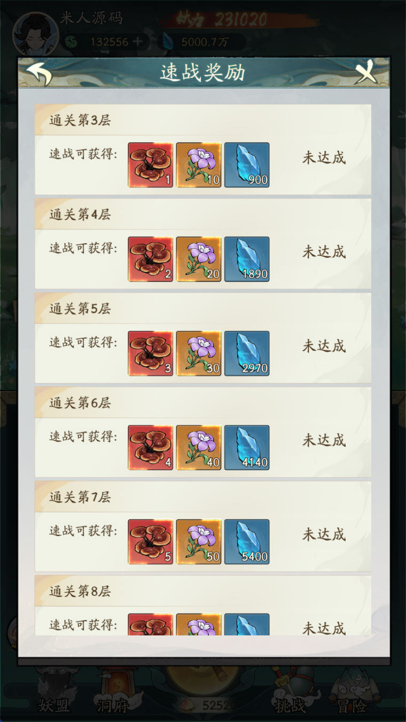Go back using the arrow icon
The width and height of the screenshot is (406, 722).
(38, 73)
